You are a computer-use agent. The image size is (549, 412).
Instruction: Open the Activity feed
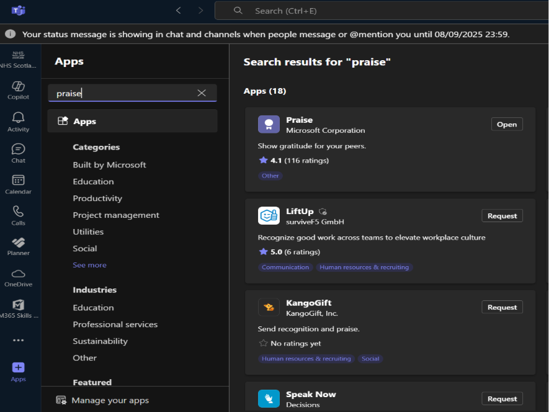pyautogui.click(x=18, y=122)
